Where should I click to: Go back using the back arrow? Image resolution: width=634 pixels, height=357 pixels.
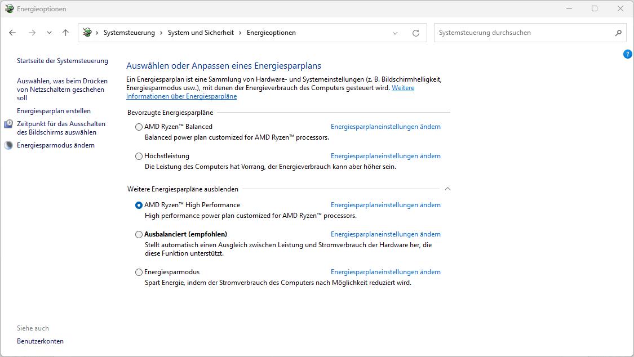[x=12, y=33]
